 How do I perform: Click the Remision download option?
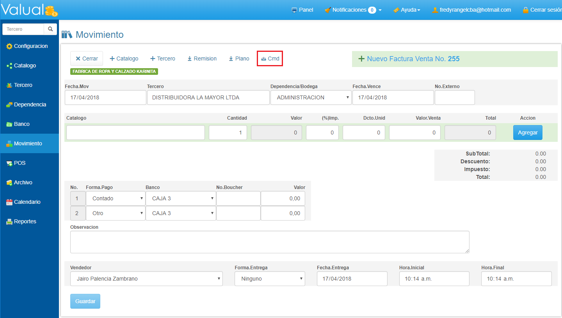[202, 58]
